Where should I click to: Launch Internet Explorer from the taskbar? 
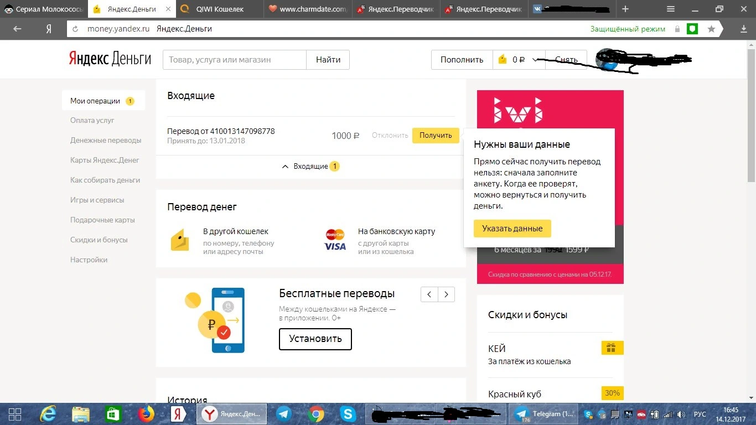[x=49, y=414]
